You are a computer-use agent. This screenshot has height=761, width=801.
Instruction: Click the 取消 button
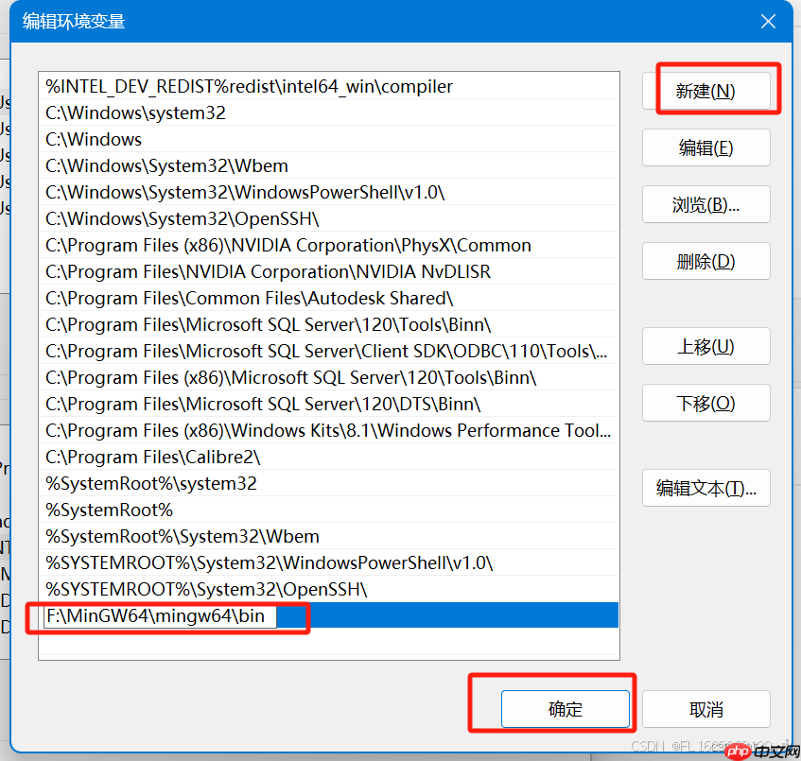coord(705,708)
